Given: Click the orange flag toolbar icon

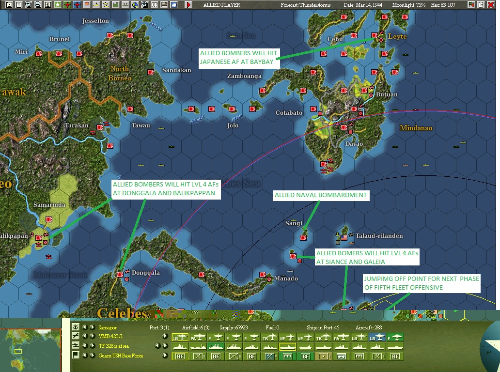Looking at the screenshot, I should [x=86, y=4].
